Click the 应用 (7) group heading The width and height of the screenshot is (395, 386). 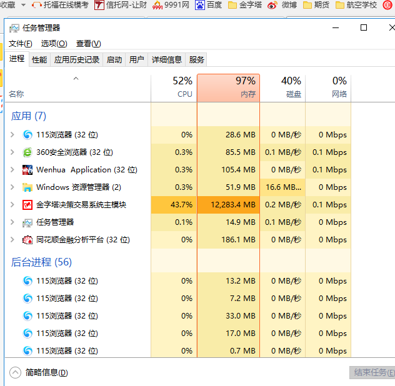click(29, 116)
